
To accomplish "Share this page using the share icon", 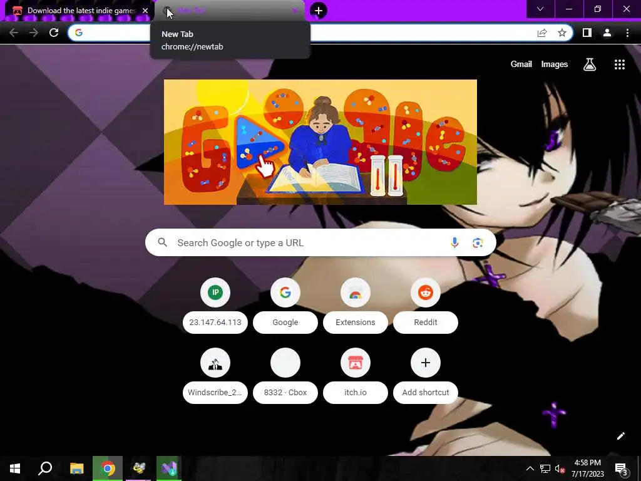I will [x=542, y=33].
